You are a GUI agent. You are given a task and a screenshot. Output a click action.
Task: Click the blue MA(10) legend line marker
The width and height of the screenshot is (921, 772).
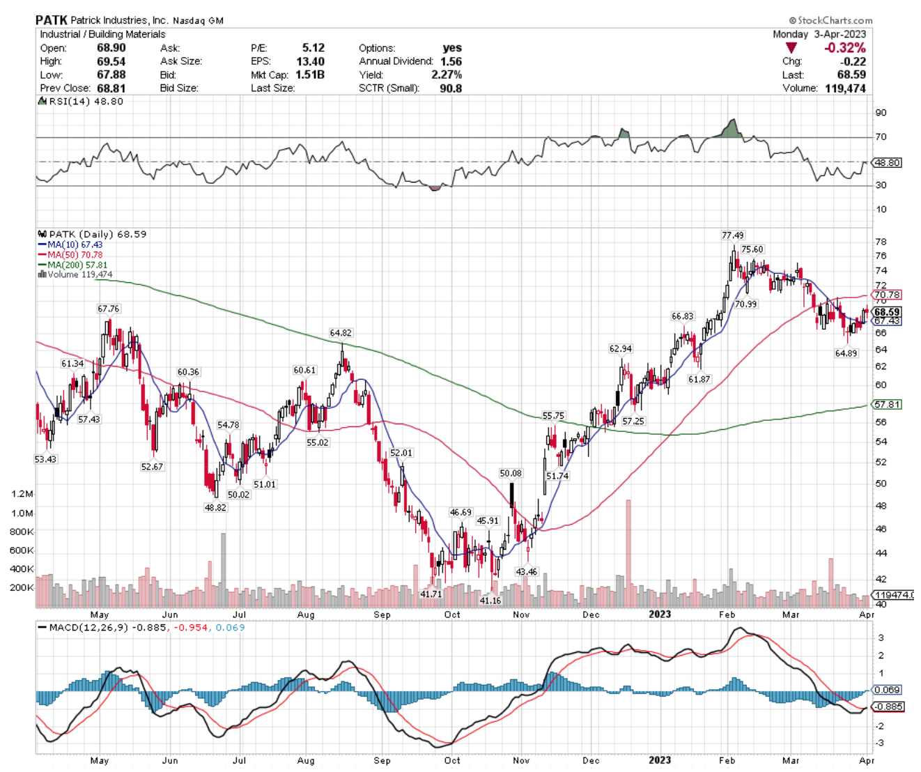(42, 245)
